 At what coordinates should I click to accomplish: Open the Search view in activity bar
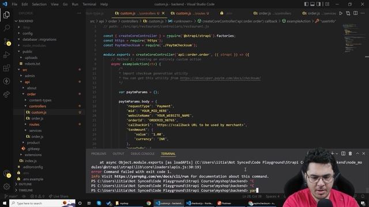point(6,28)
